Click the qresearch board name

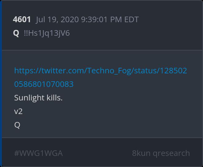tap(171, 153)
